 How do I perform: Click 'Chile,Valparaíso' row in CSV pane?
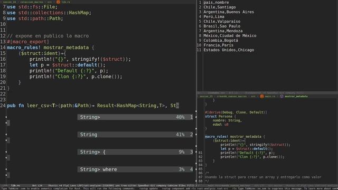[222, 21]
